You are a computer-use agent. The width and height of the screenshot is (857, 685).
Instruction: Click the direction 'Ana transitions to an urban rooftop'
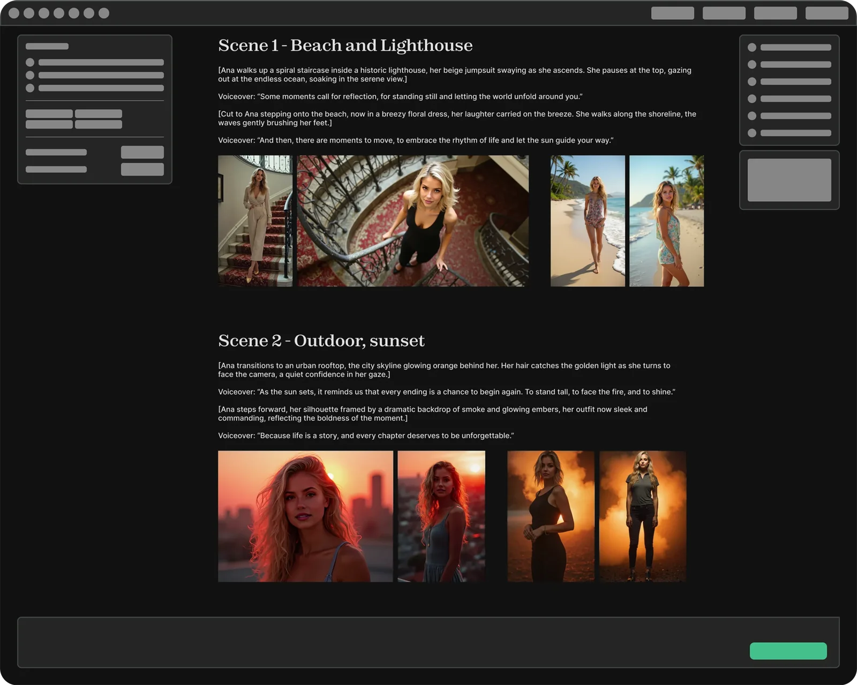tap(444, 370)
